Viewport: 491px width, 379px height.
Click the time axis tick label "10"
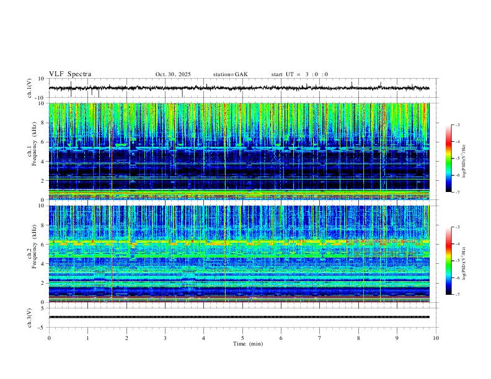(x=436, y=338)
